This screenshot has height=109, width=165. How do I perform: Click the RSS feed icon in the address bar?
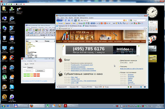tap(124, 20)
